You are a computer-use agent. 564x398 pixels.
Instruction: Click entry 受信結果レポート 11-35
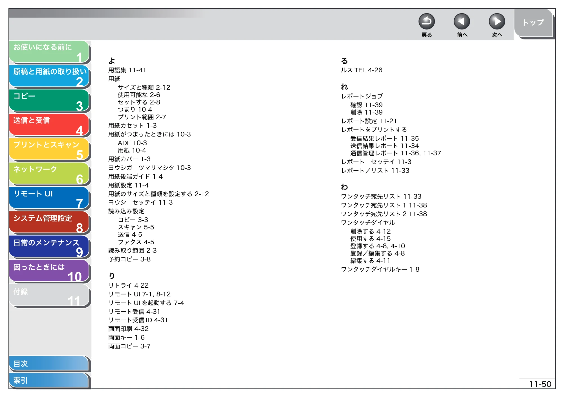pyautogui.click(x=385, y=138)
